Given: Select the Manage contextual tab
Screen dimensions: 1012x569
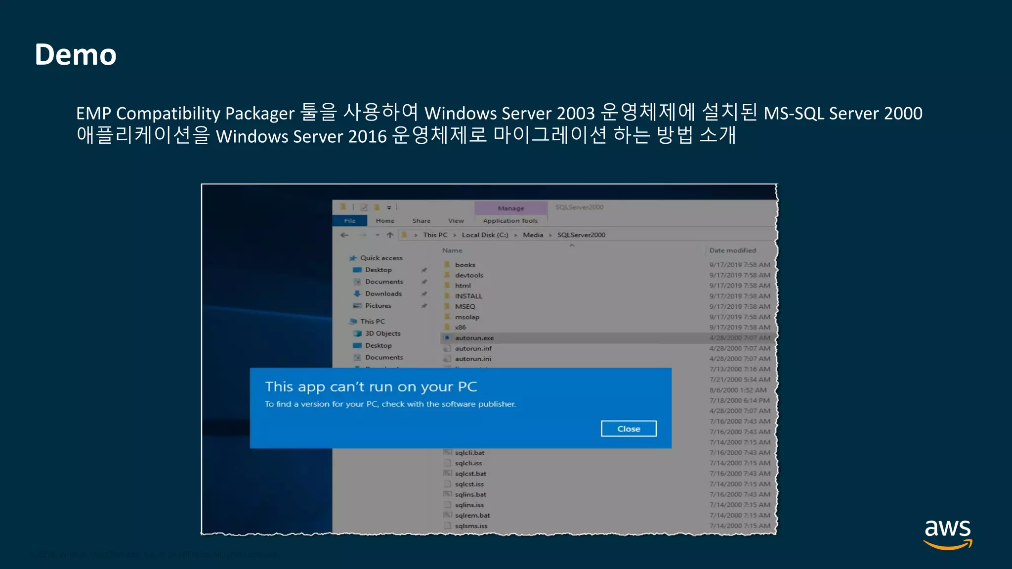Looking at the screenshot, I should (511, 208).
